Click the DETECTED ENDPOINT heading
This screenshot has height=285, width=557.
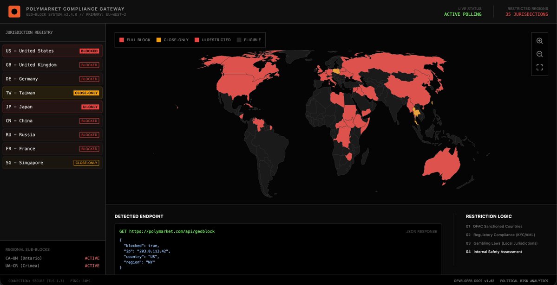139,216
